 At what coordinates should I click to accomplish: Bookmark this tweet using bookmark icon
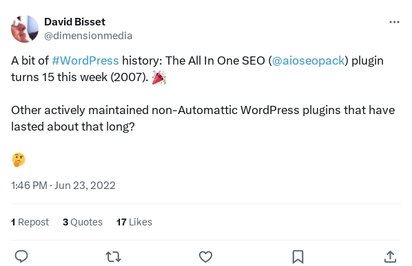pos(298,256)
